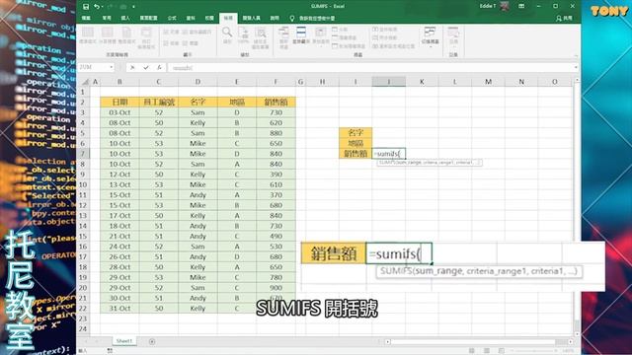Open the Undo history dropdown arrow

[103, 7]
